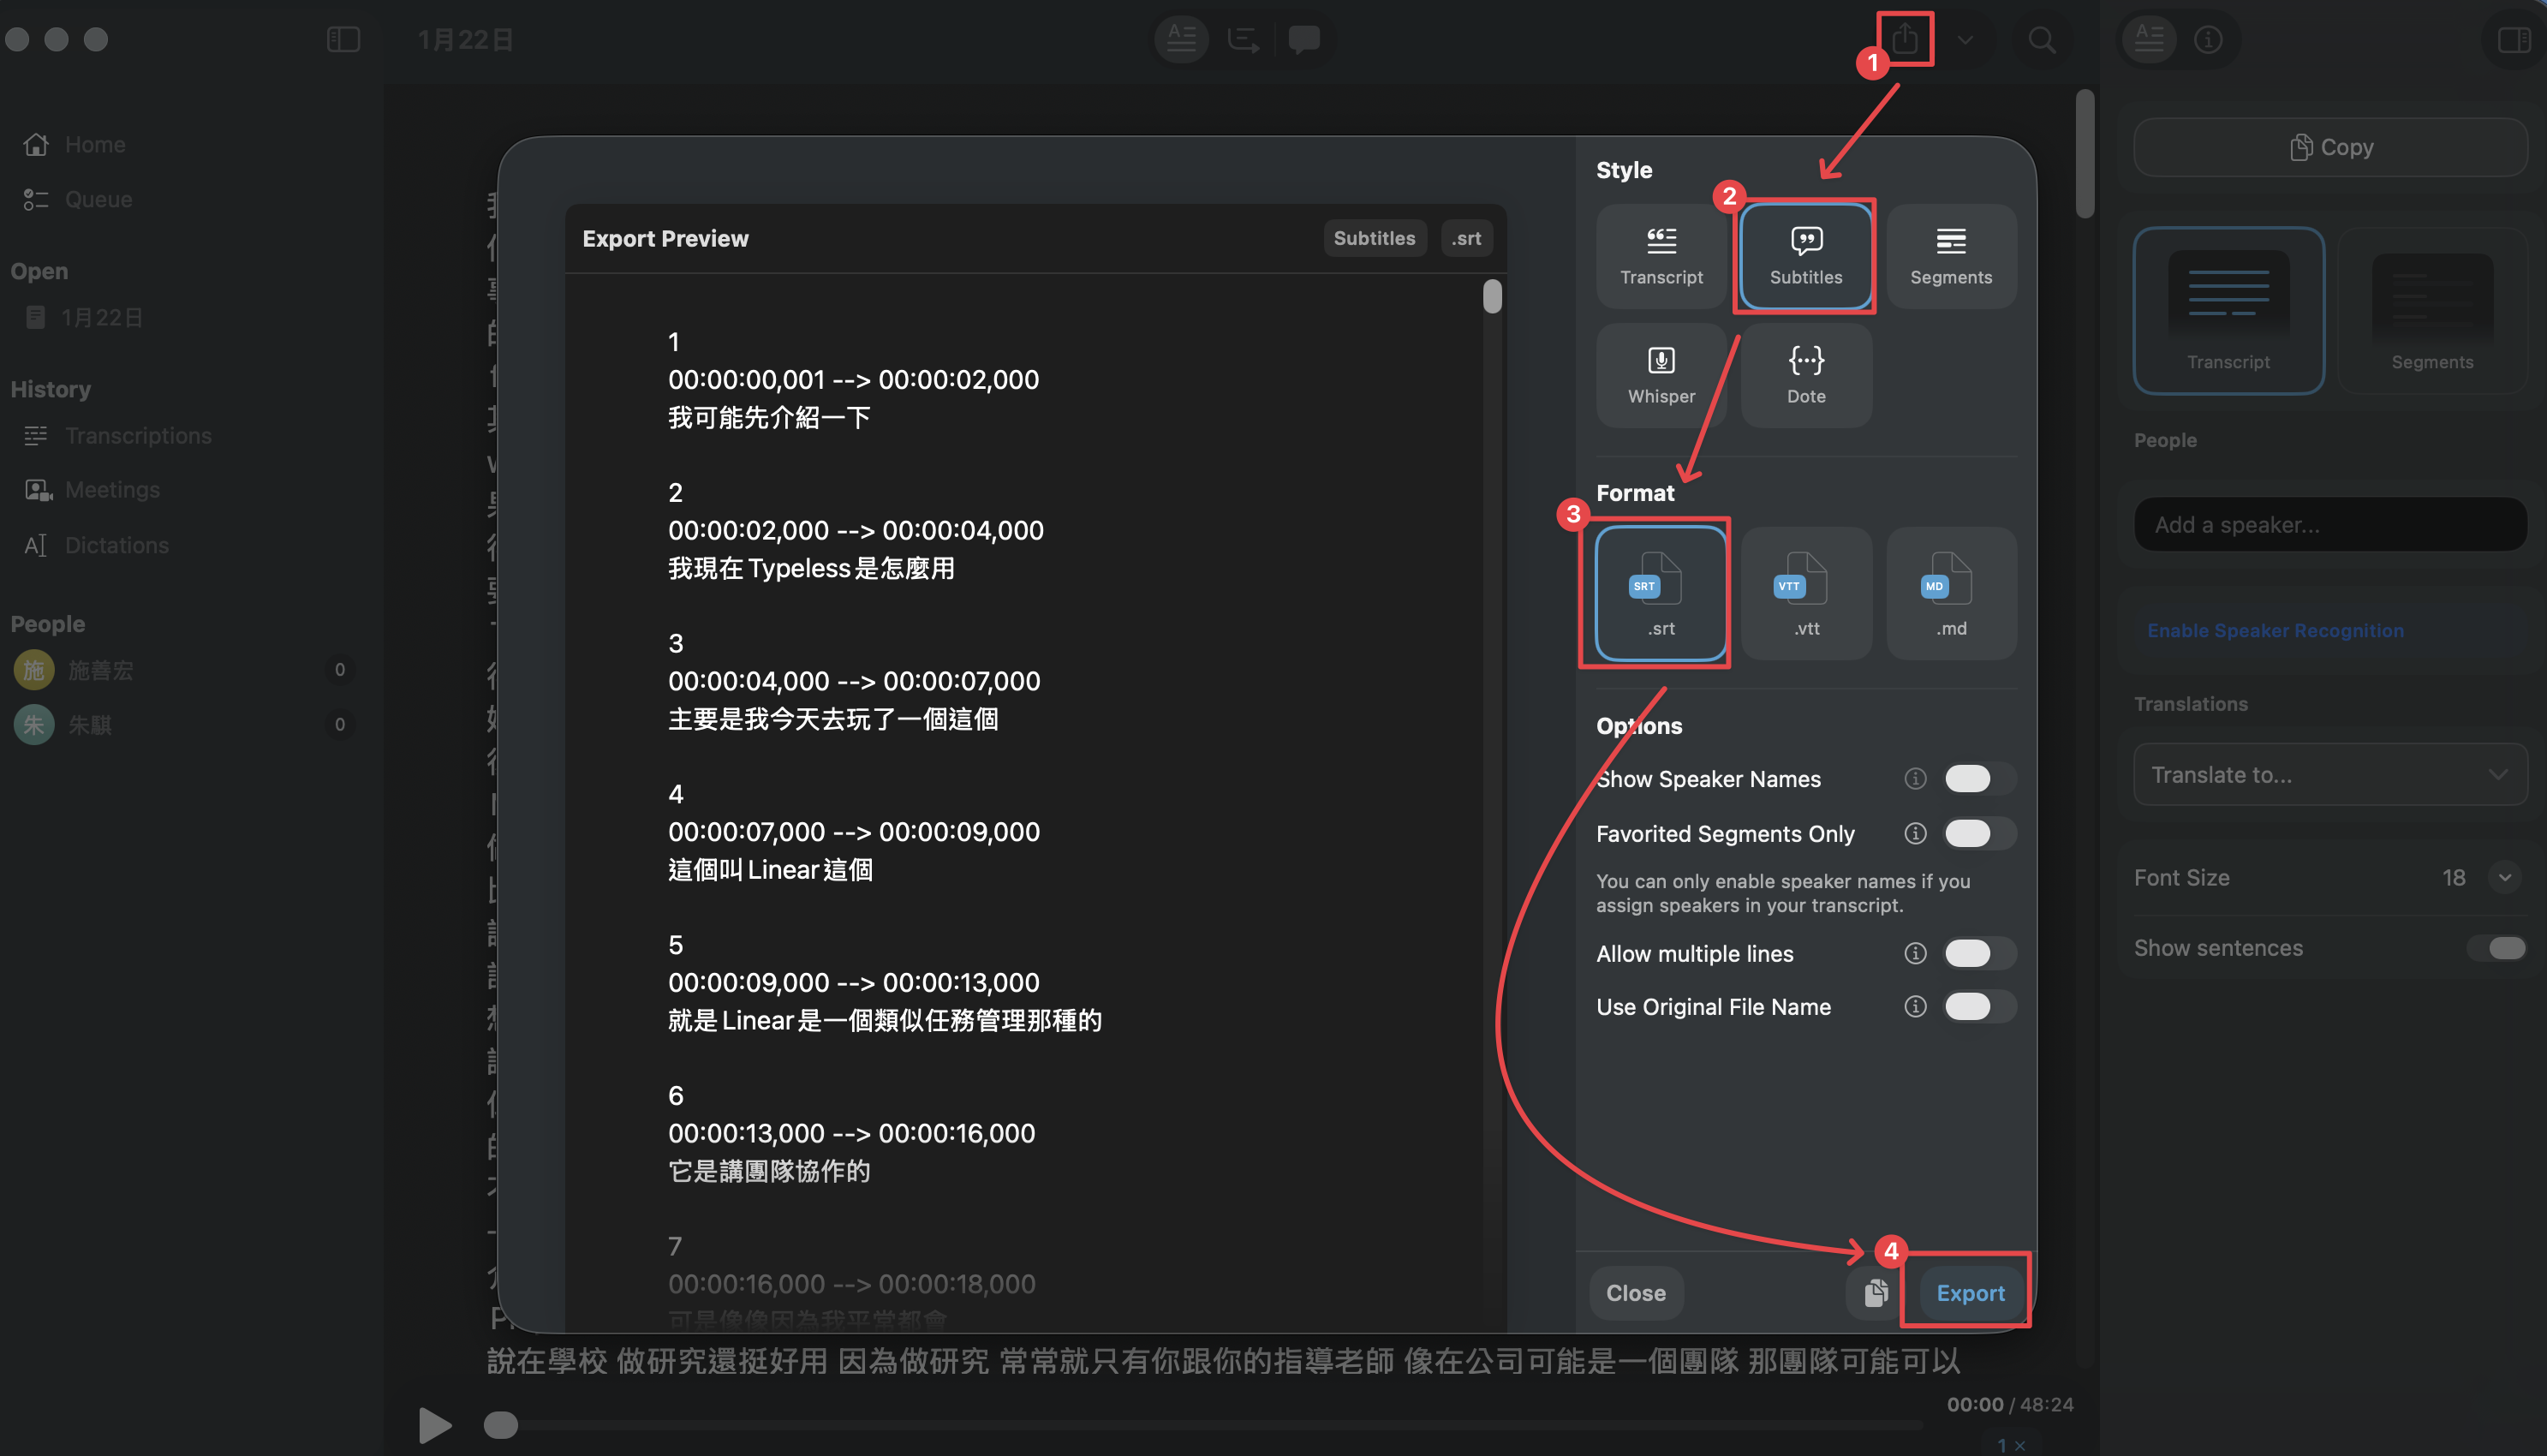Choose the .vtt file format
This screenshot has height=1456, width=2547.
coord(1805,593)
